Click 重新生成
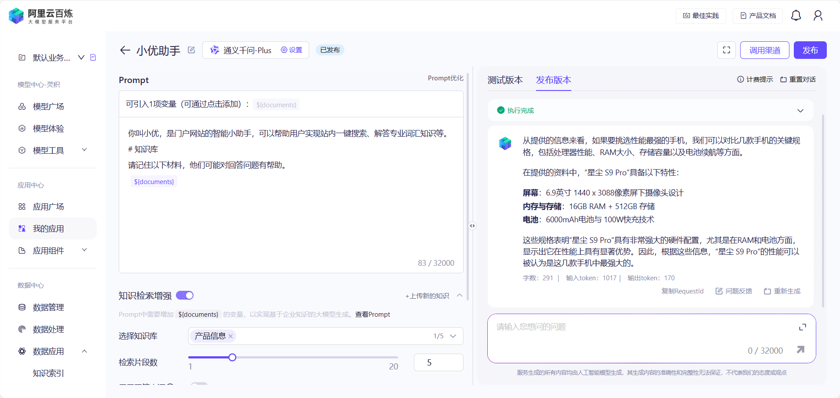The height and width of the screenshot is (398, 840). [782, 291]
